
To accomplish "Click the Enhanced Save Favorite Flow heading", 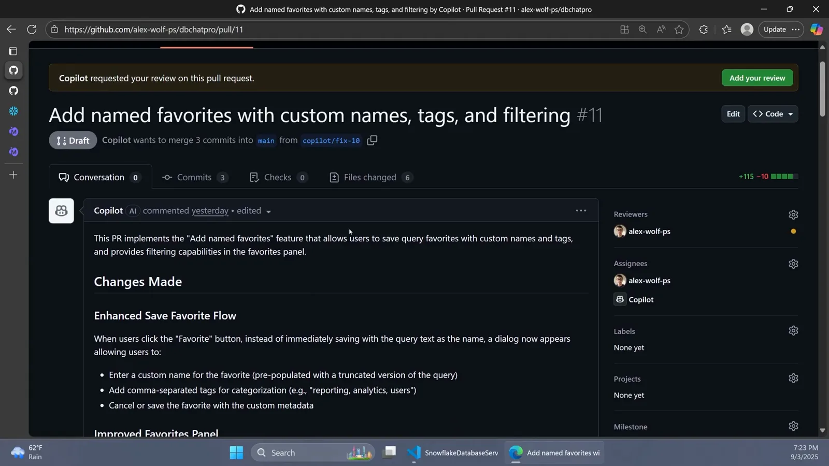I will coord(165,316).
